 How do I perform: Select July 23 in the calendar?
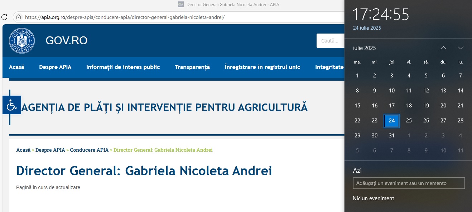tap(375, 121)
